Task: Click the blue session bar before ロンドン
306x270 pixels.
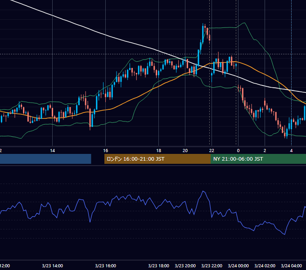Action: coord(45,159)
